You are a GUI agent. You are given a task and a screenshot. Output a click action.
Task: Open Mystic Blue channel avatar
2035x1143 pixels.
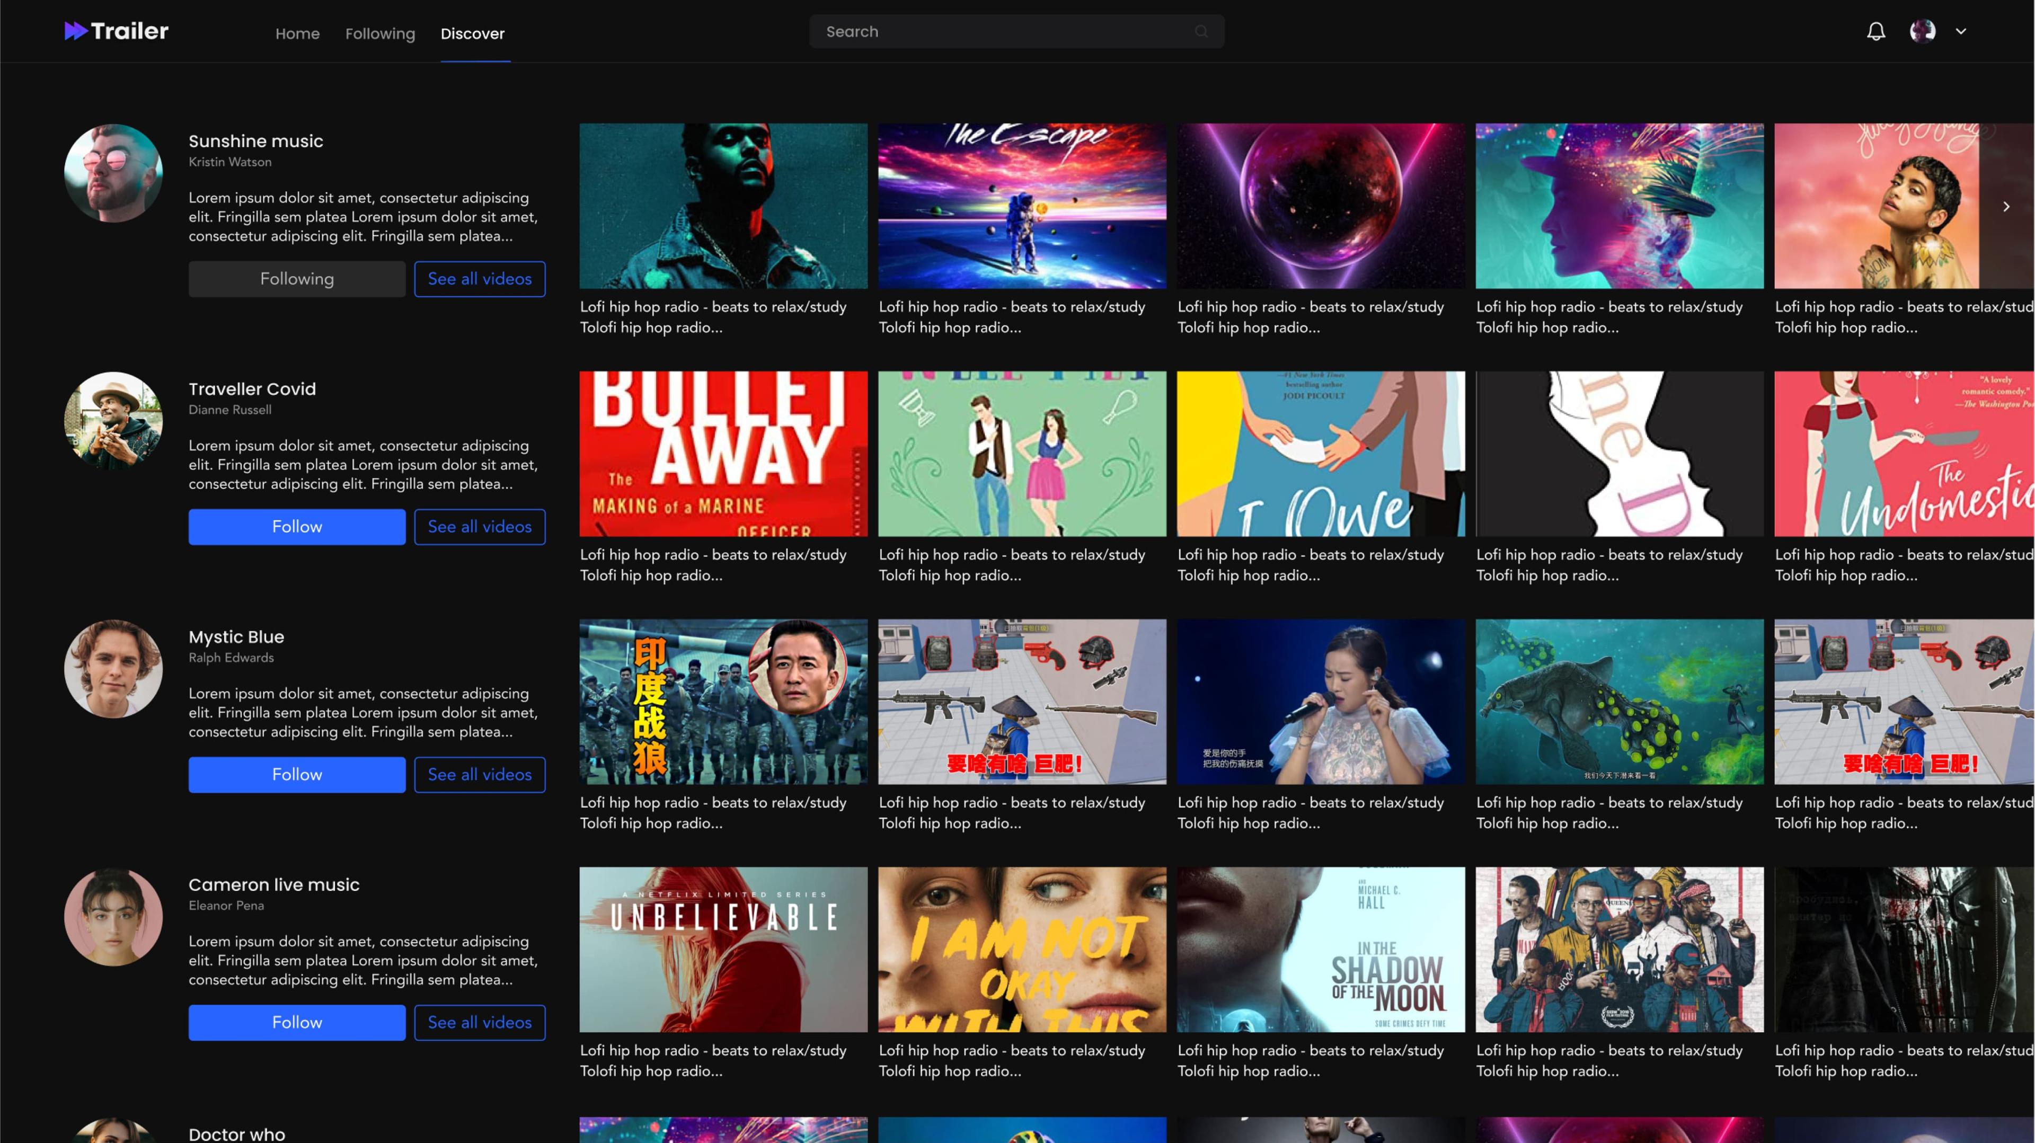click(113, 669)
